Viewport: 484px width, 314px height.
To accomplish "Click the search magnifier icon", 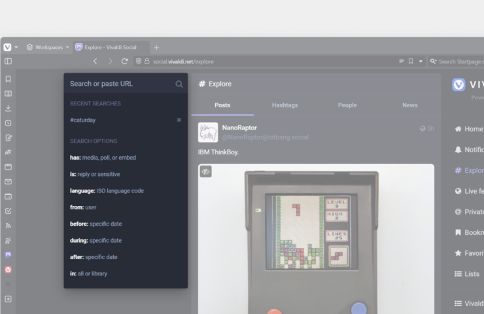I will pyautogui.click(x=179, y=84).
